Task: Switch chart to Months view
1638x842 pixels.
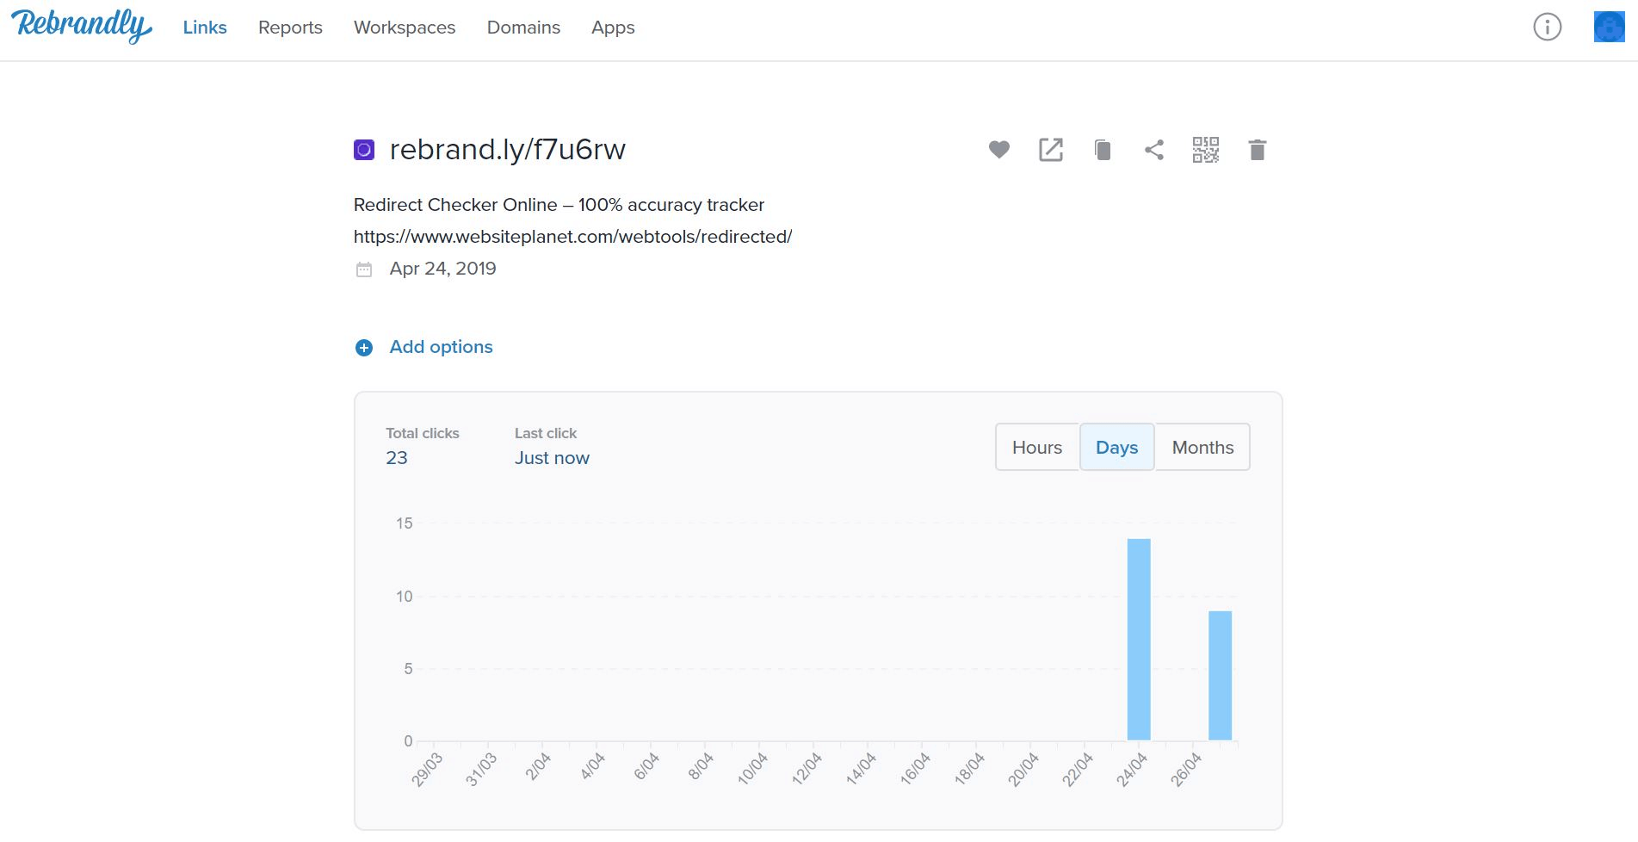Action: click(x=1202, y=447)
